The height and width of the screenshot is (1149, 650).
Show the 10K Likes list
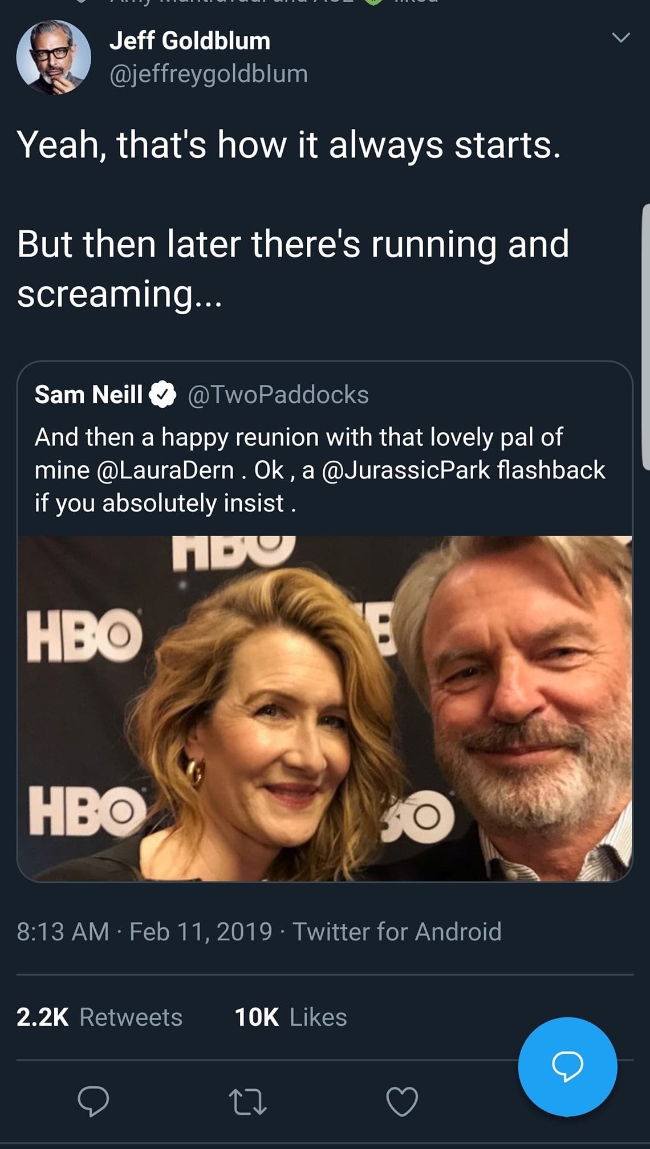(291, 1017)
